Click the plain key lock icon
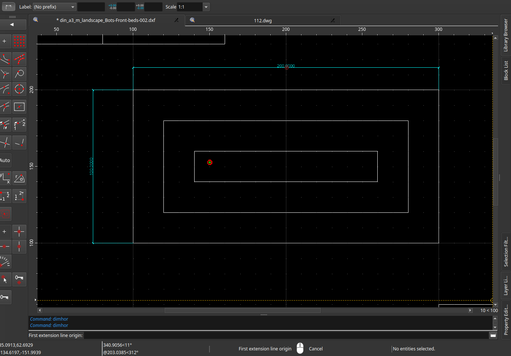This screenshot has height=356, width=511. point(4,297)
